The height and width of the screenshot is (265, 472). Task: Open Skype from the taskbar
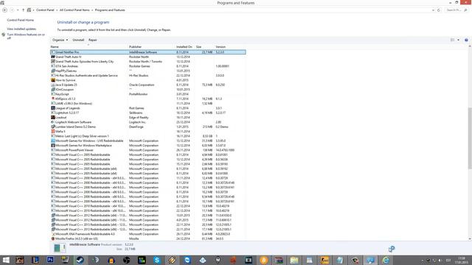point(157,260)
